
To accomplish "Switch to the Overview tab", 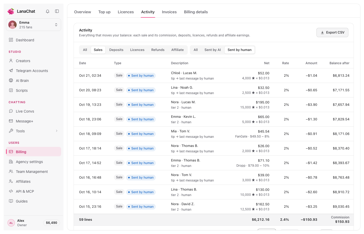I will (x=82, y=12).
